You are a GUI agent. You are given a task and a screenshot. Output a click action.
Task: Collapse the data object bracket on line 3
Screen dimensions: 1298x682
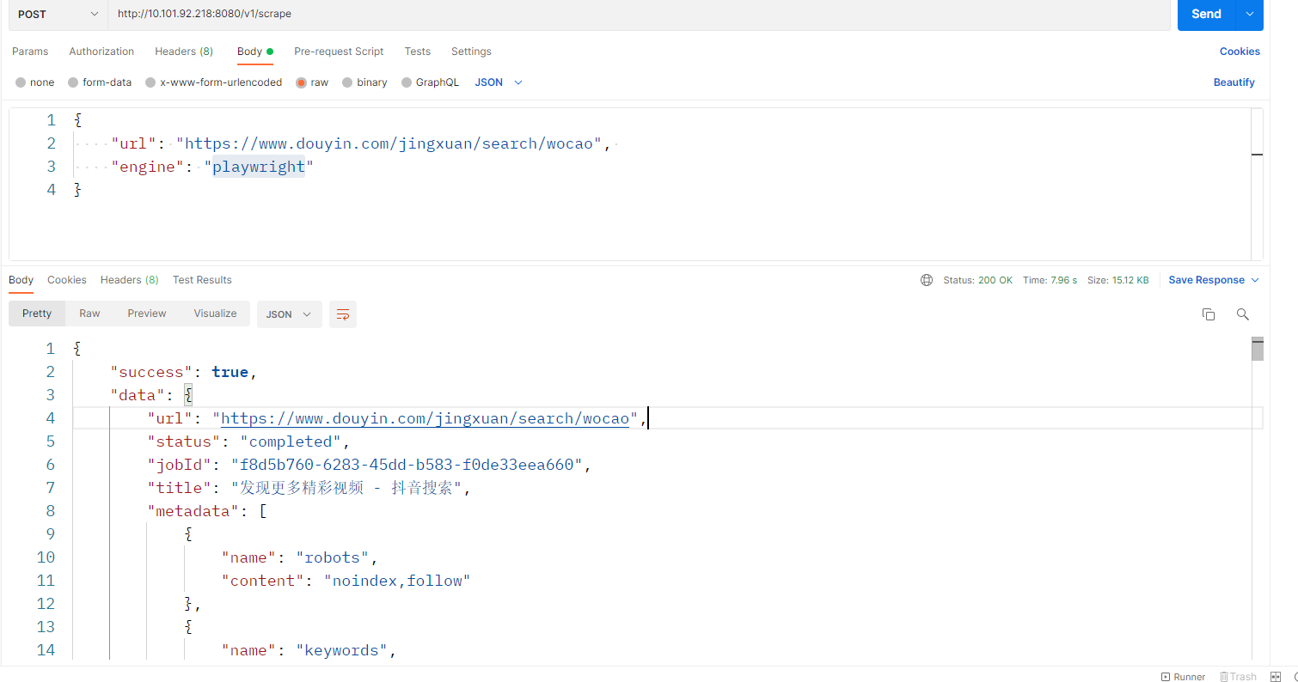pyautogui.click(x=188, y=395)
